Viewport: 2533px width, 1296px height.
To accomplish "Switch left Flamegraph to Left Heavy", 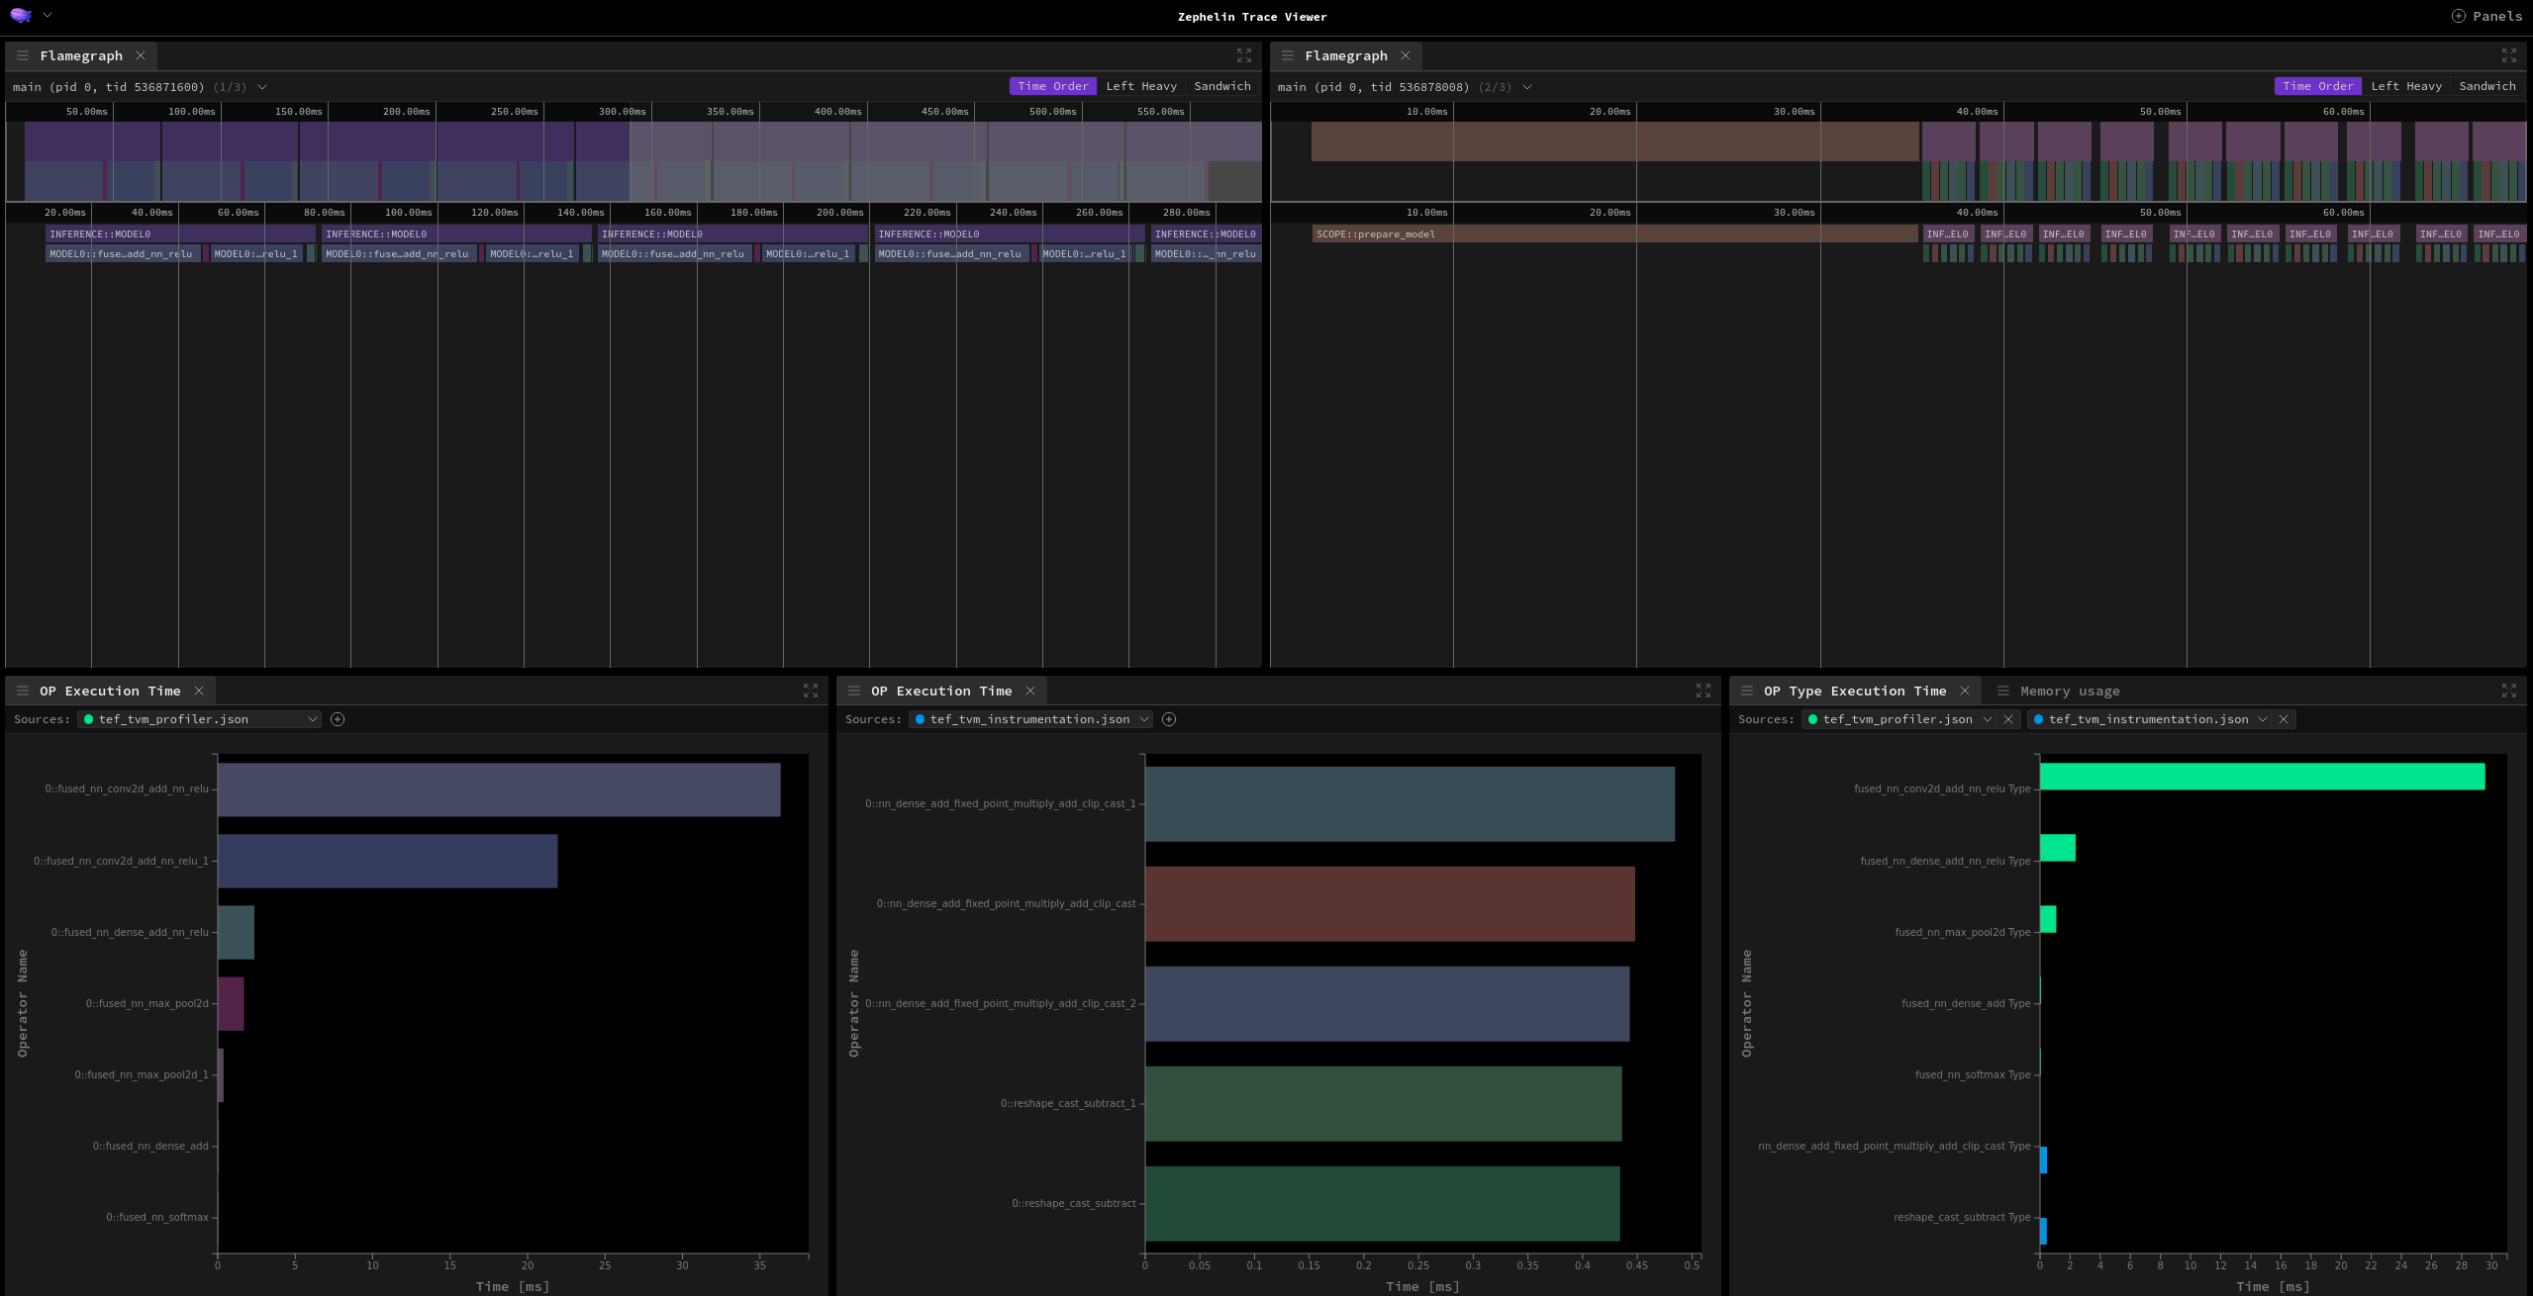I will point(1141,86).
